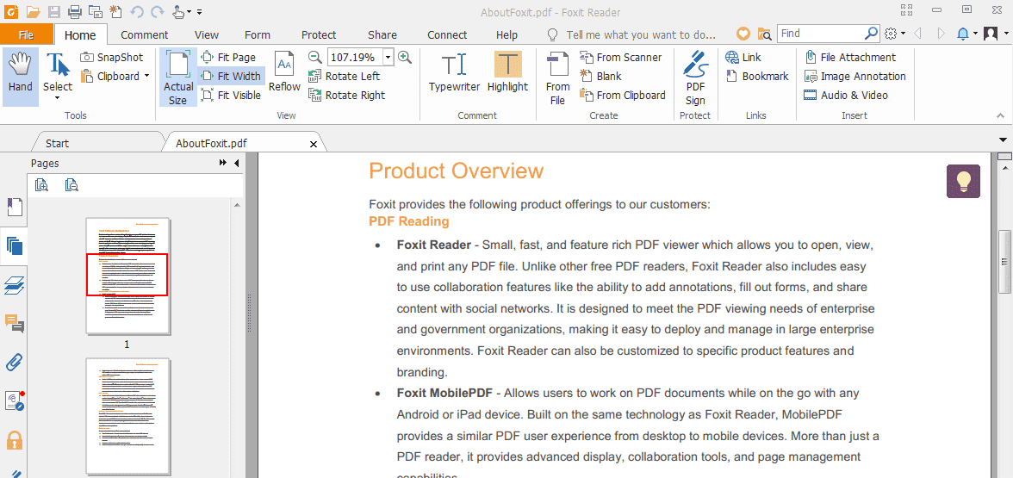Rotate the page right
The image size is (1013, 478).
tap(347, 95)
